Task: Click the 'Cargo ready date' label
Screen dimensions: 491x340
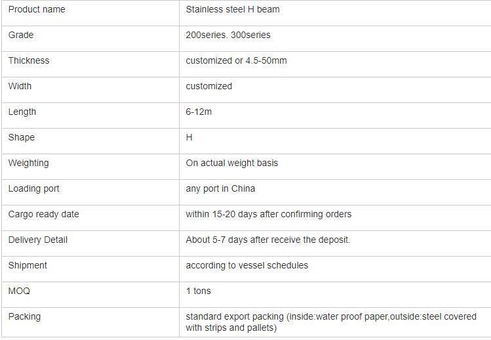Action: click(43, 214)
